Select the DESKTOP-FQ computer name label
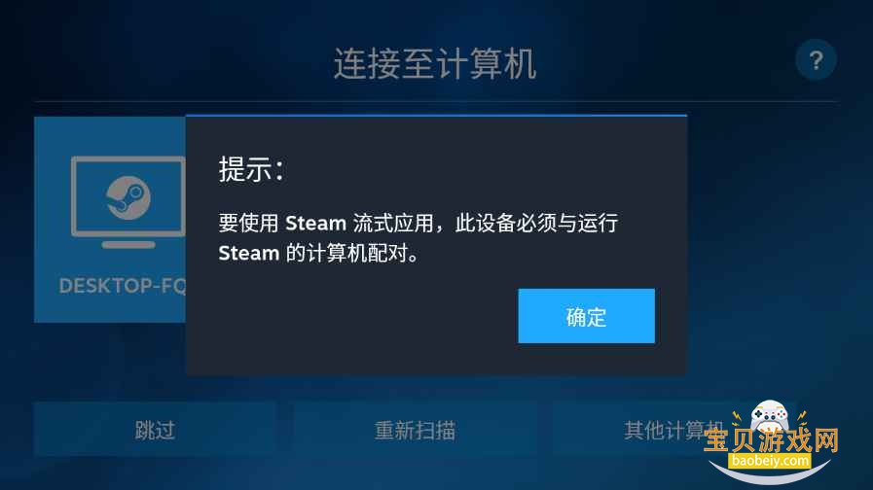This screenshot has width=873, height=490. pos(123,286)
